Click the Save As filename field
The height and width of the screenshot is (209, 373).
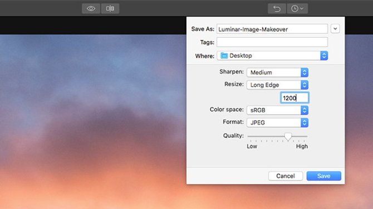coord(272,29)
